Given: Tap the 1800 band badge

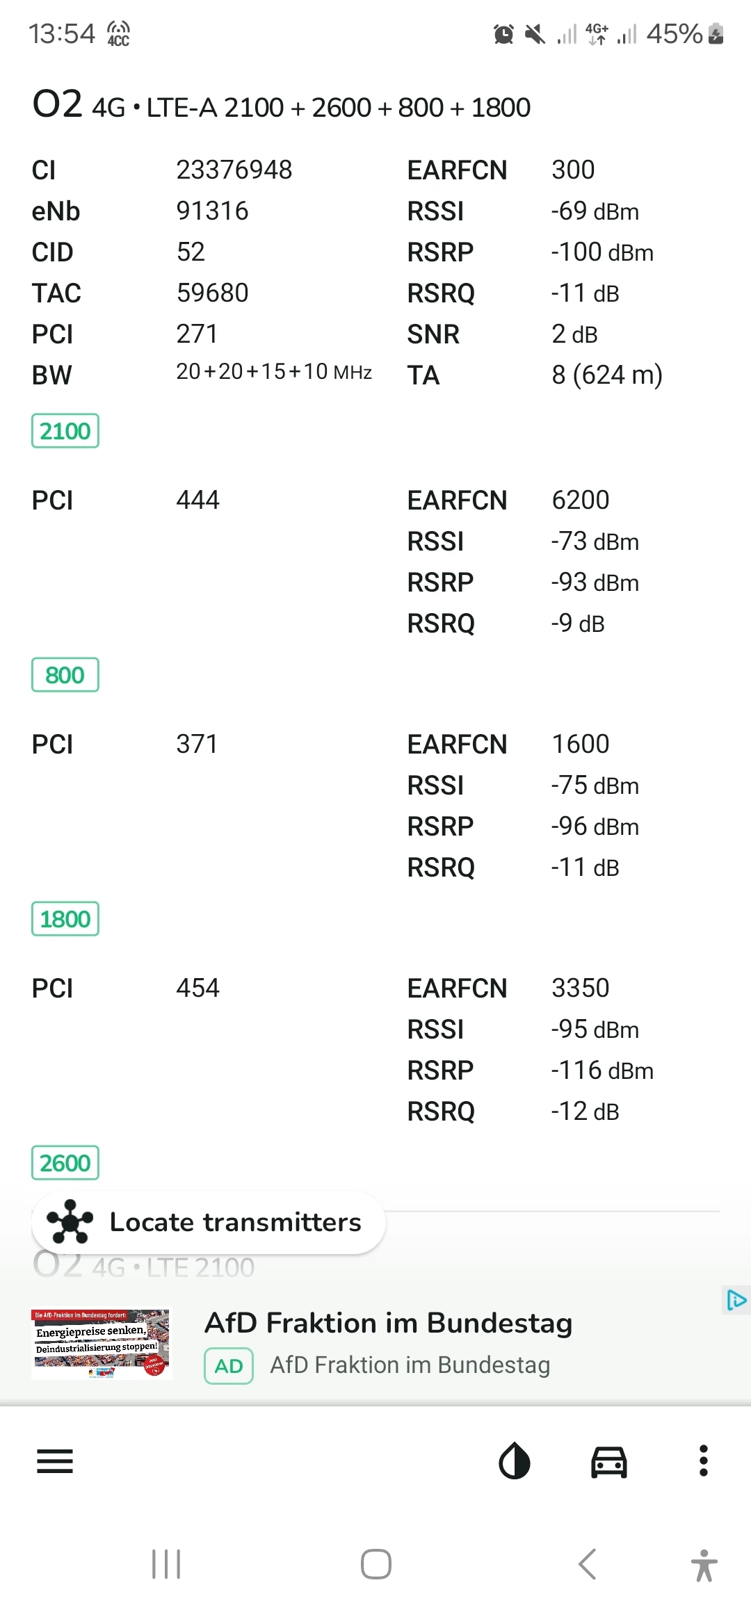Looking at the screenshot, I should tap(65, 919).
